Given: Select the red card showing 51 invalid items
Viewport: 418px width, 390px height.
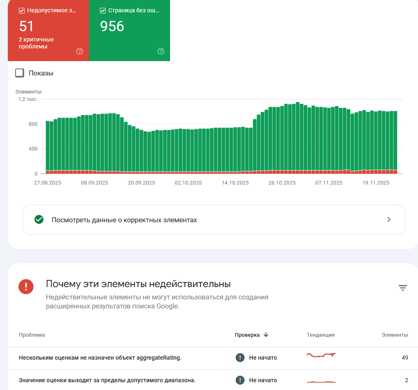Looking at the screenshot, I should [x=48, y=30].
